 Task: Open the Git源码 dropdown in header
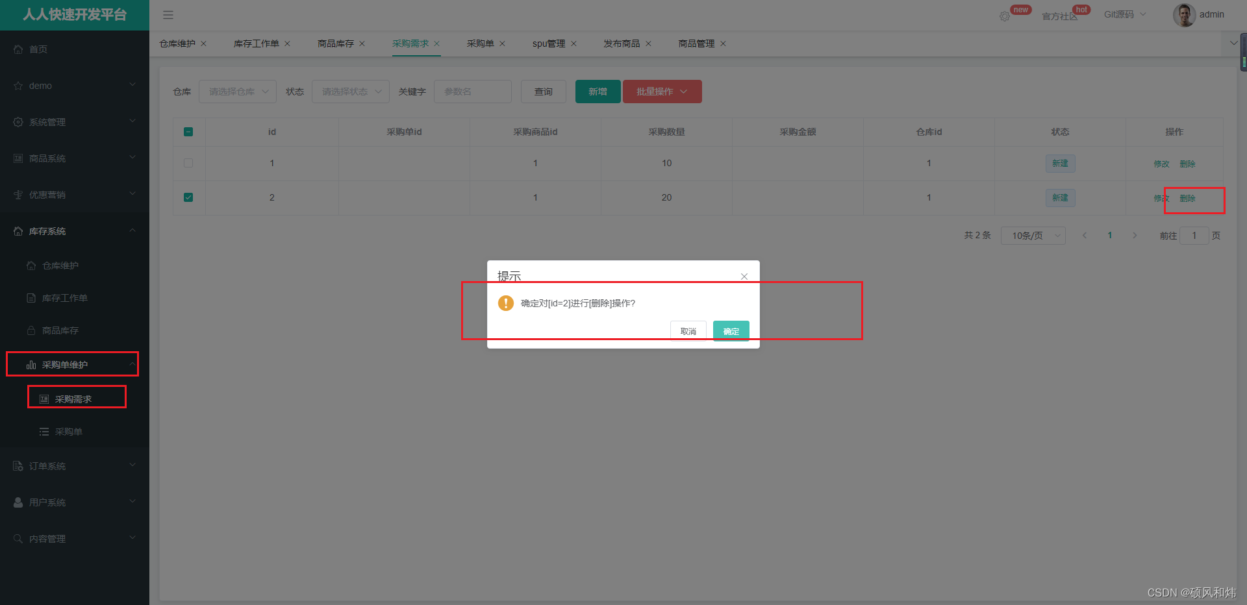(x=1125, y=15)
